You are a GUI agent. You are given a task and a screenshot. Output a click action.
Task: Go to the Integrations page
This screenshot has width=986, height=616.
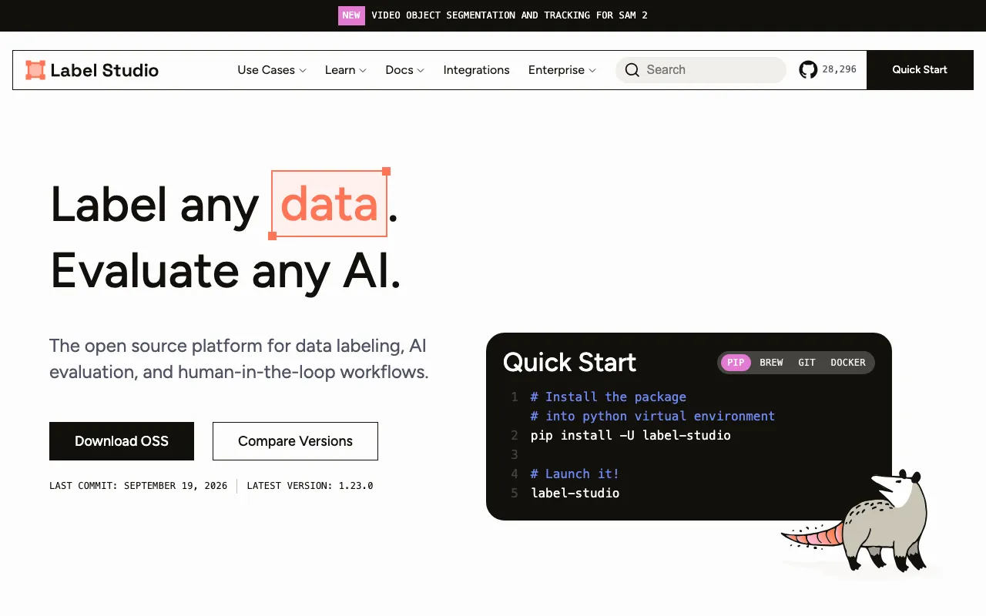click(477, 70)
